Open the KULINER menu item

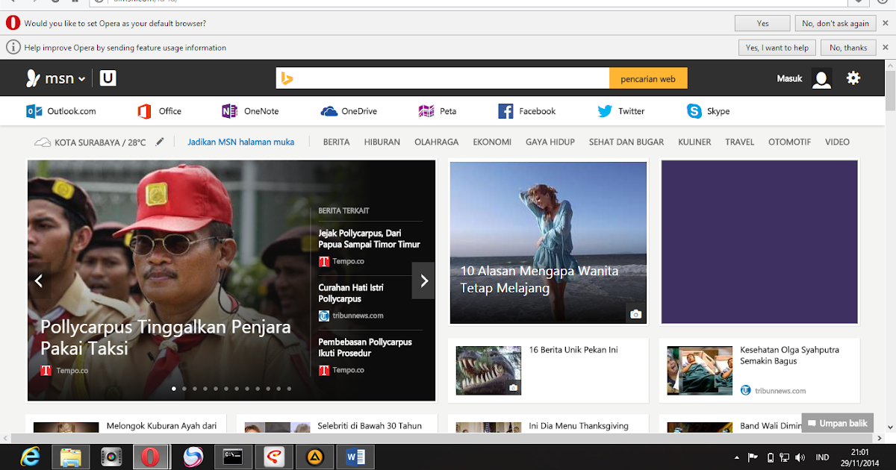pyautogui.click(x=694, y=142)
